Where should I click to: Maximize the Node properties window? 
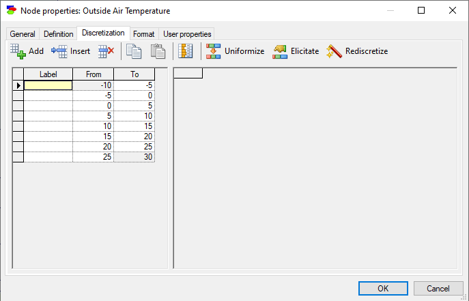[x=421, y=10]
